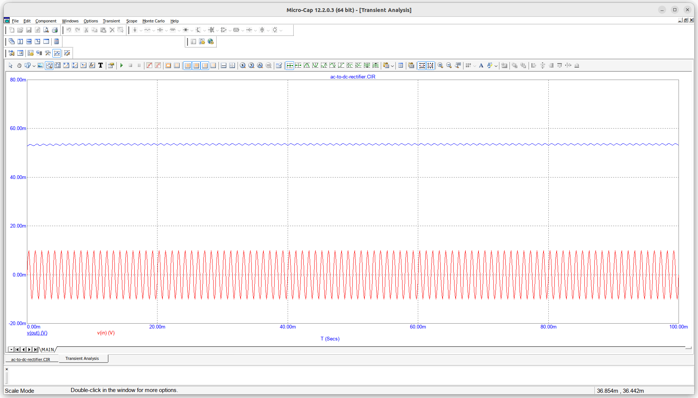
Task: Toggle the horizontal cursor data points button
Action: (x=290, y=65)
